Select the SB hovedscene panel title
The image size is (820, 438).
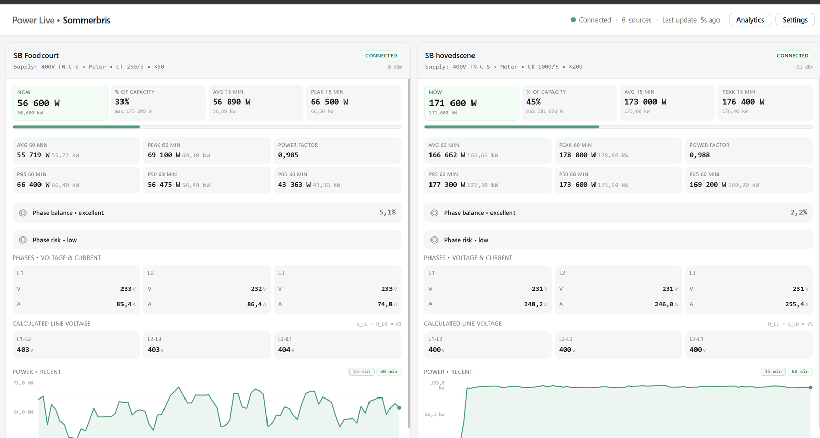[x=450, y=56]
